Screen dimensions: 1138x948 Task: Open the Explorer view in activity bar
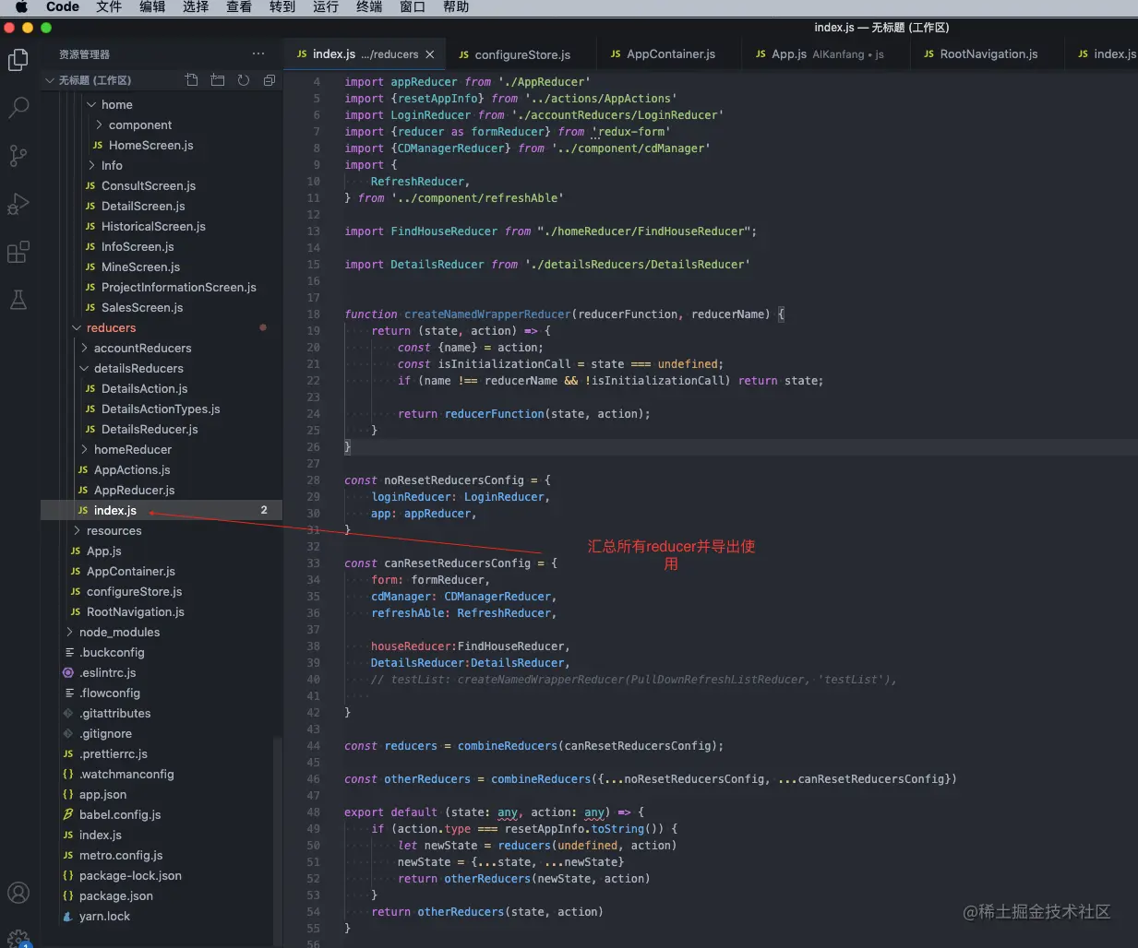(18, 60)
